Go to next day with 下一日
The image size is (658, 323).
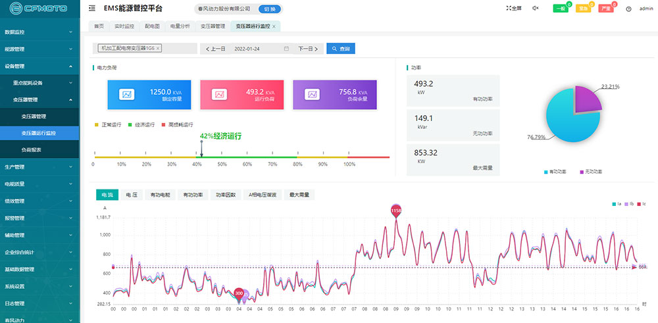click(x=308, y=49)
